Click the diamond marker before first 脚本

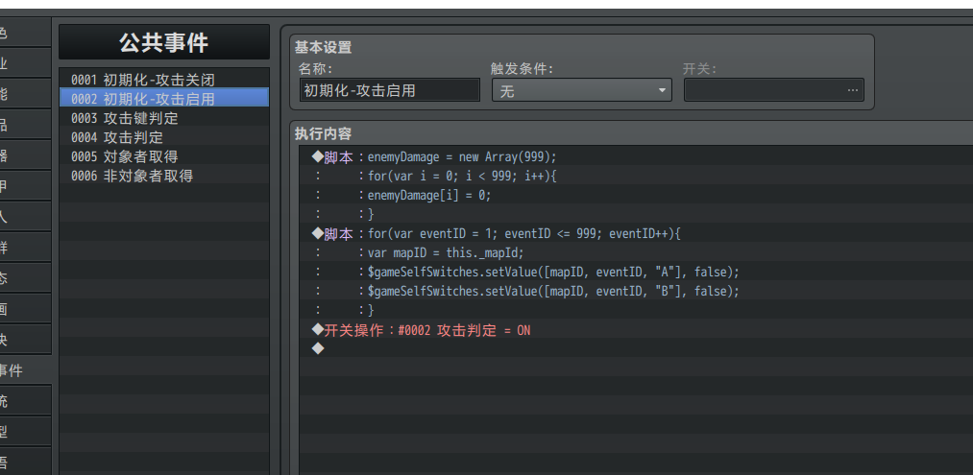318,156
